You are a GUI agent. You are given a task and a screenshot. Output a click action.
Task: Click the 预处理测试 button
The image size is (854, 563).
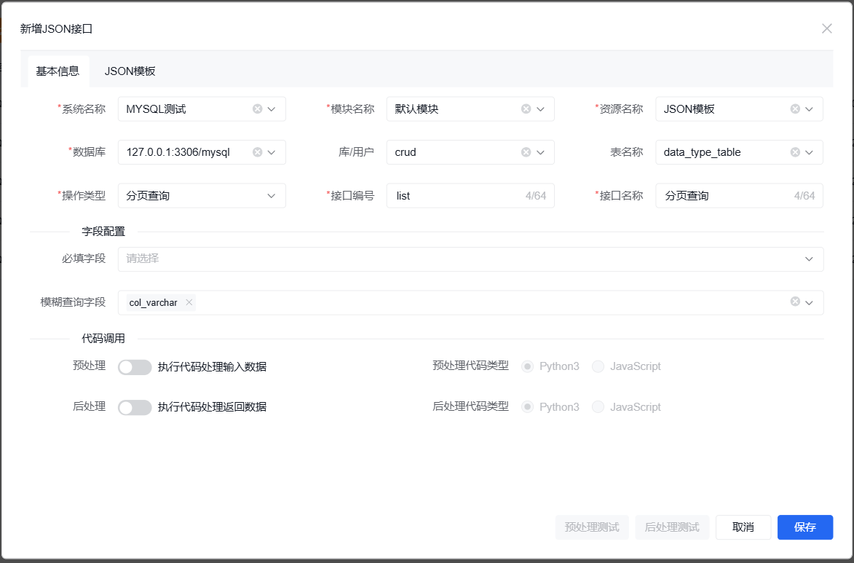[592, 527]
